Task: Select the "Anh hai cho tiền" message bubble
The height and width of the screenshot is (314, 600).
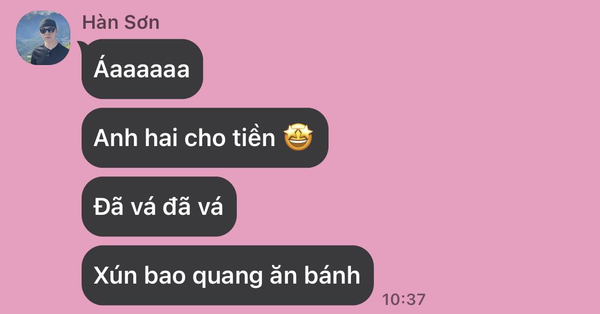Action: click(x=205, y=138)
